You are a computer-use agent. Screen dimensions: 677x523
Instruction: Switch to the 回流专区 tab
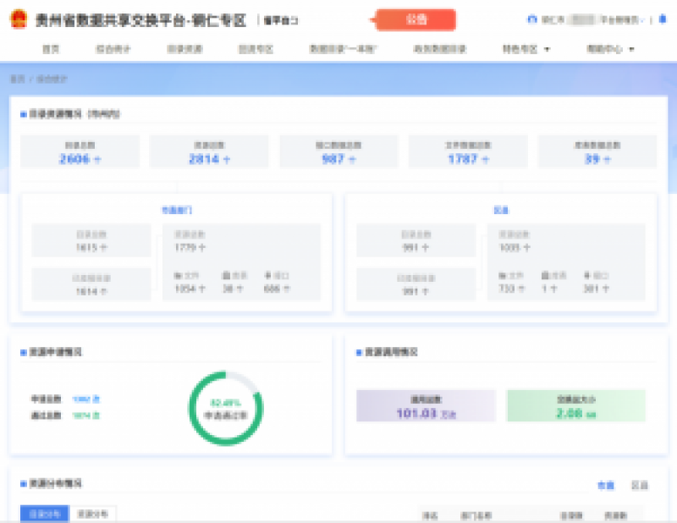pyautogui.click(x=250, y=50)
